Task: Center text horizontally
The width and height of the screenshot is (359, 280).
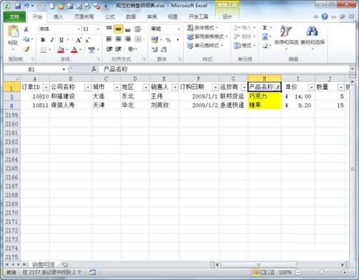Action: [118, 39]
